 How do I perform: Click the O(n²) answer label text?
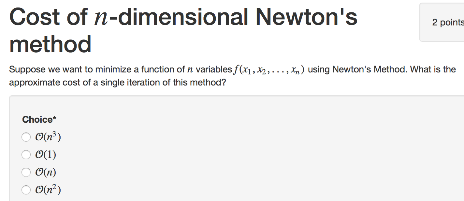click(47, 190)
